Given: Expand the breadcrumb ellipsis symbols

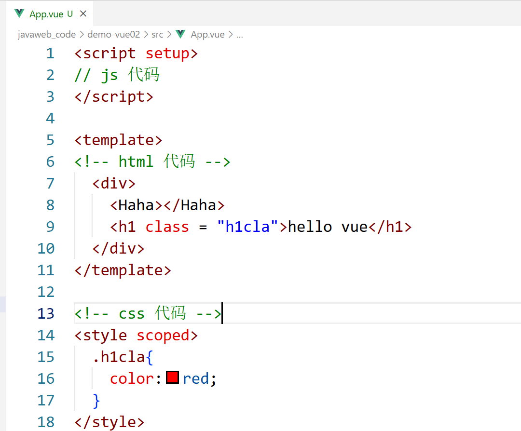Looking at the screenshot, I should coord(240,35).
